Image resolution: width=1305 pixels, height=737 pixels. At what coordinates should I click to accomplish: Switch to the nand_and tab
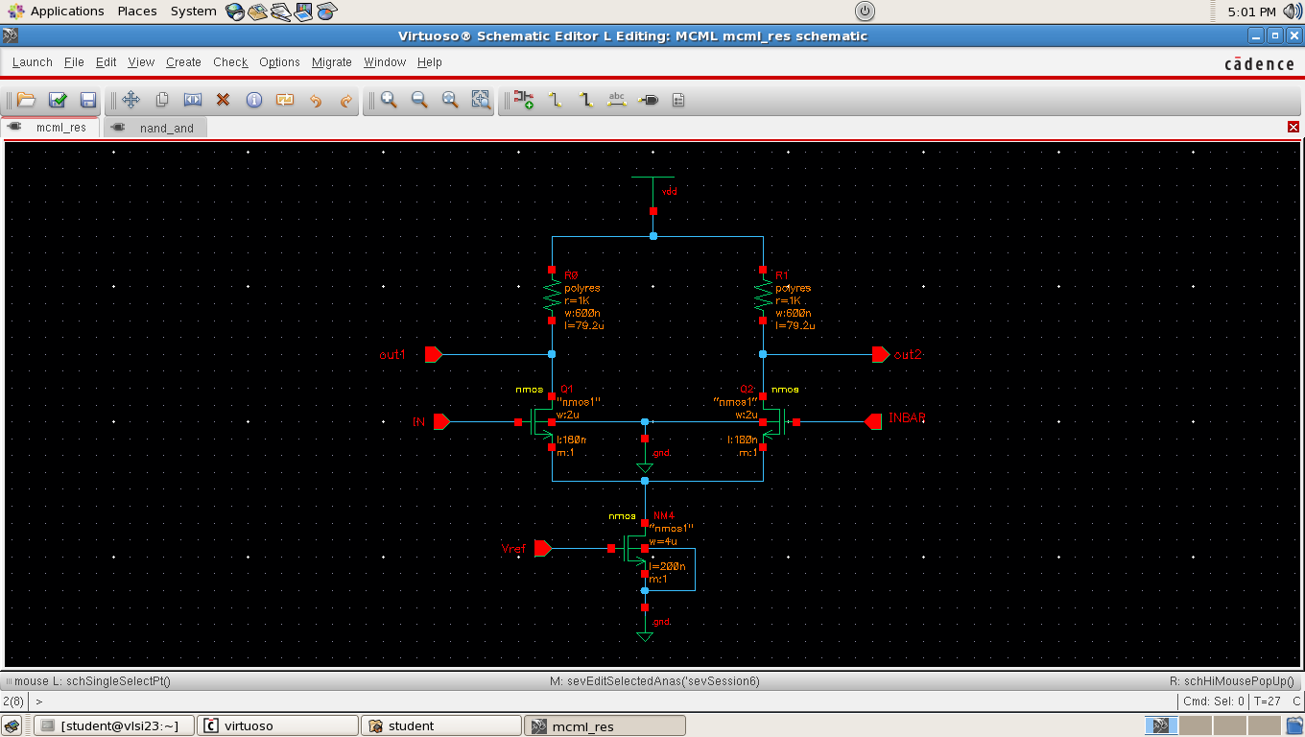click(166, 128)
